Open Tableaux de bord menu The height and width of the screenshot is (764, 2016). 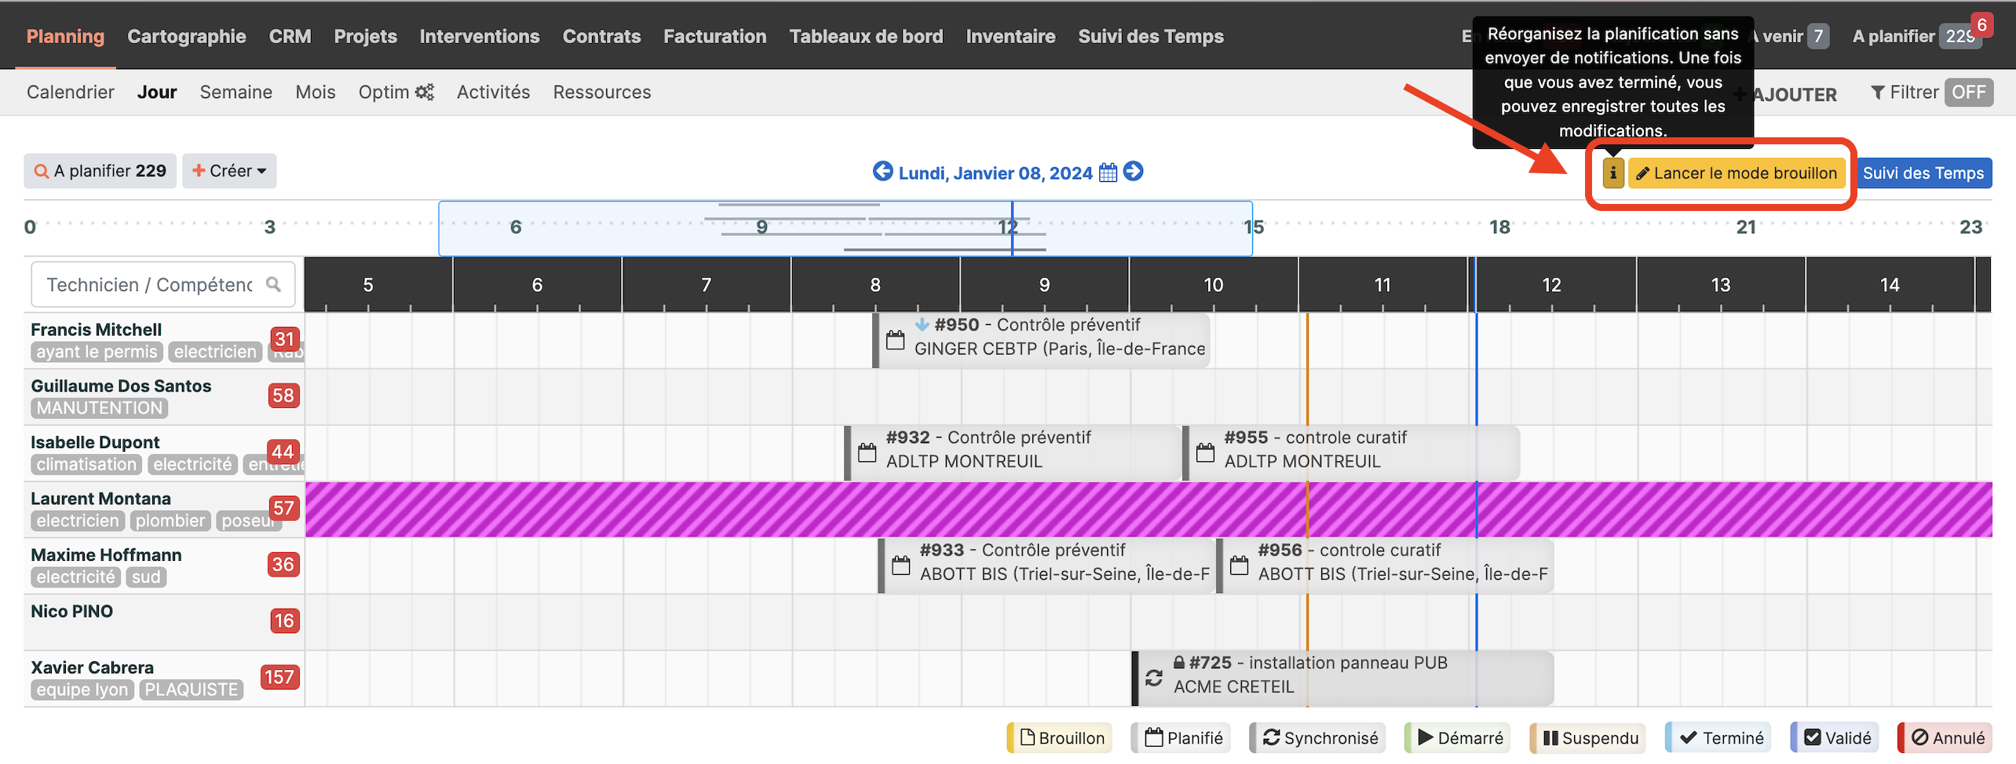[x=866, y=36]
